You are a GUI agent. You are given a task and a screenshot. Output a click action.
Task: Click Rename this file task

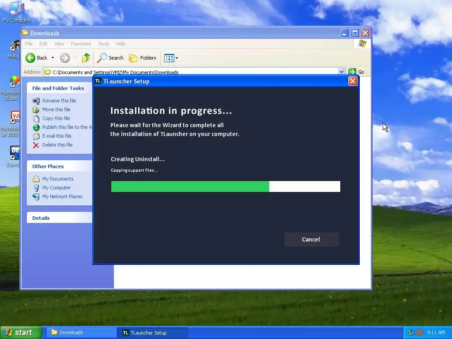pyautogui.click(x=59, y=101)
